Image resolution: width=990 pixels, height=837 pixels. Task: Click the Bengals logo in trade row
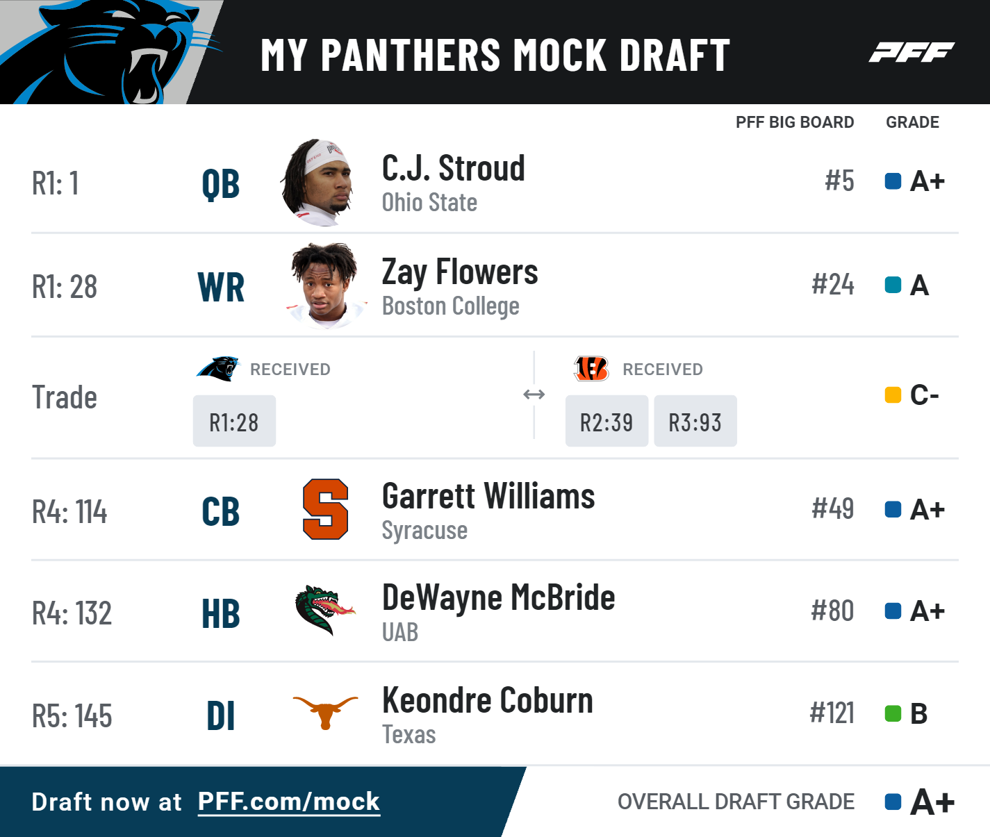(591, 369)
